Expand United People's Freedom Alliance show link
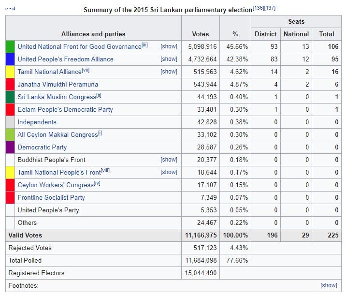 [169, 59]
